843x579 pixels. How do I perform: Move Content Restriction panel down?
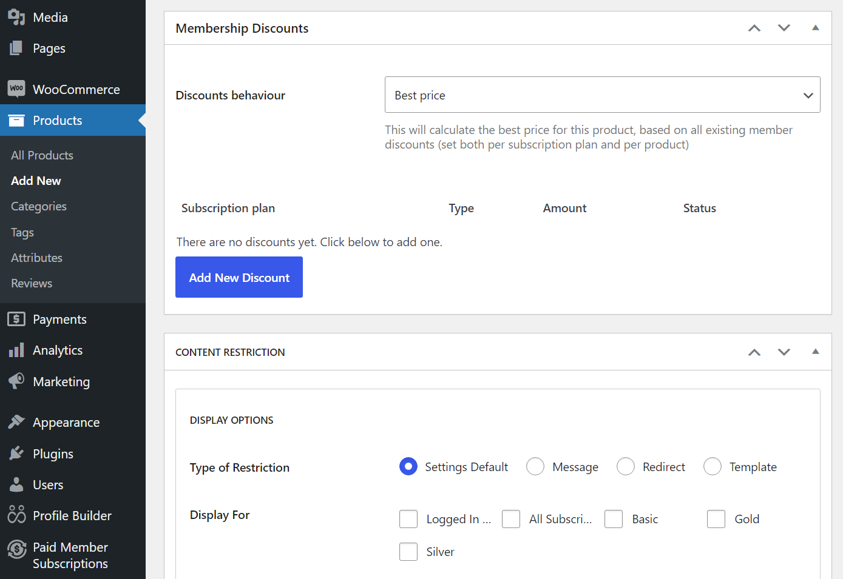tap(784, 352)
